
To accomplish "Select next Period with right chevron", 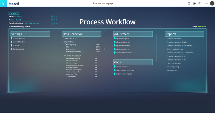I will point(56,20).
